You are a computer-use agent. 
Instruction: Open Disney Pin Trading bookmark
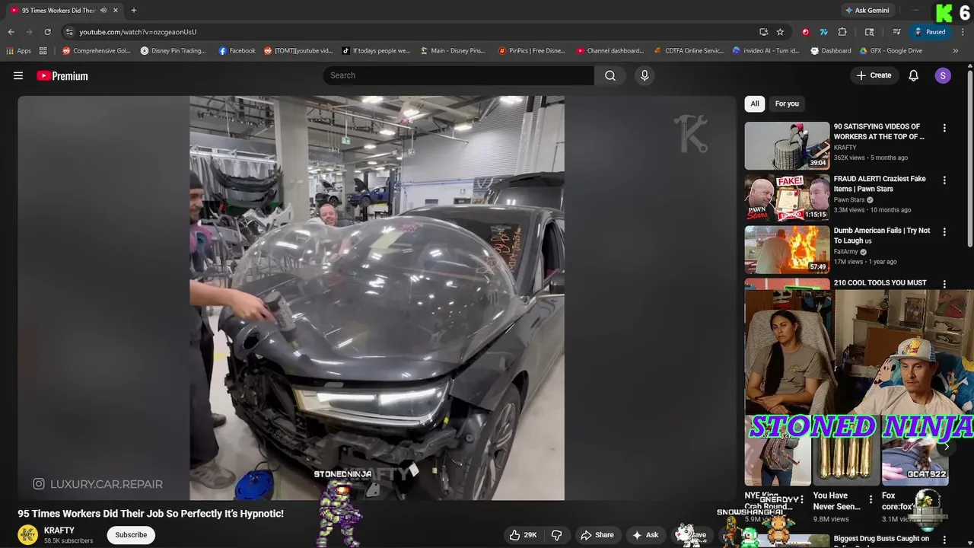(173, 51)
